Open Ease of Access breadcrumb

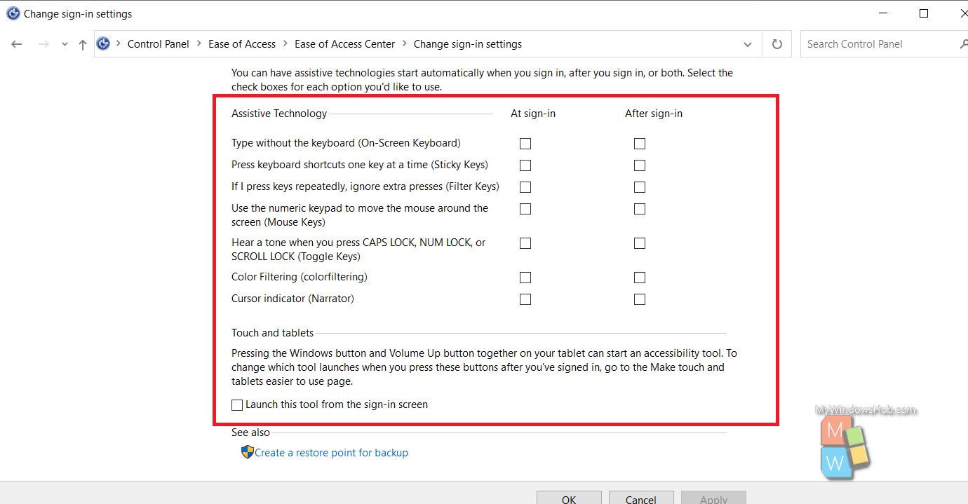[242, 43]
